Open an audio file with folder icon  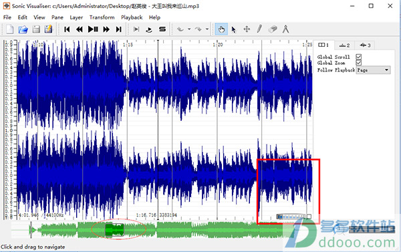pos(23,29)
